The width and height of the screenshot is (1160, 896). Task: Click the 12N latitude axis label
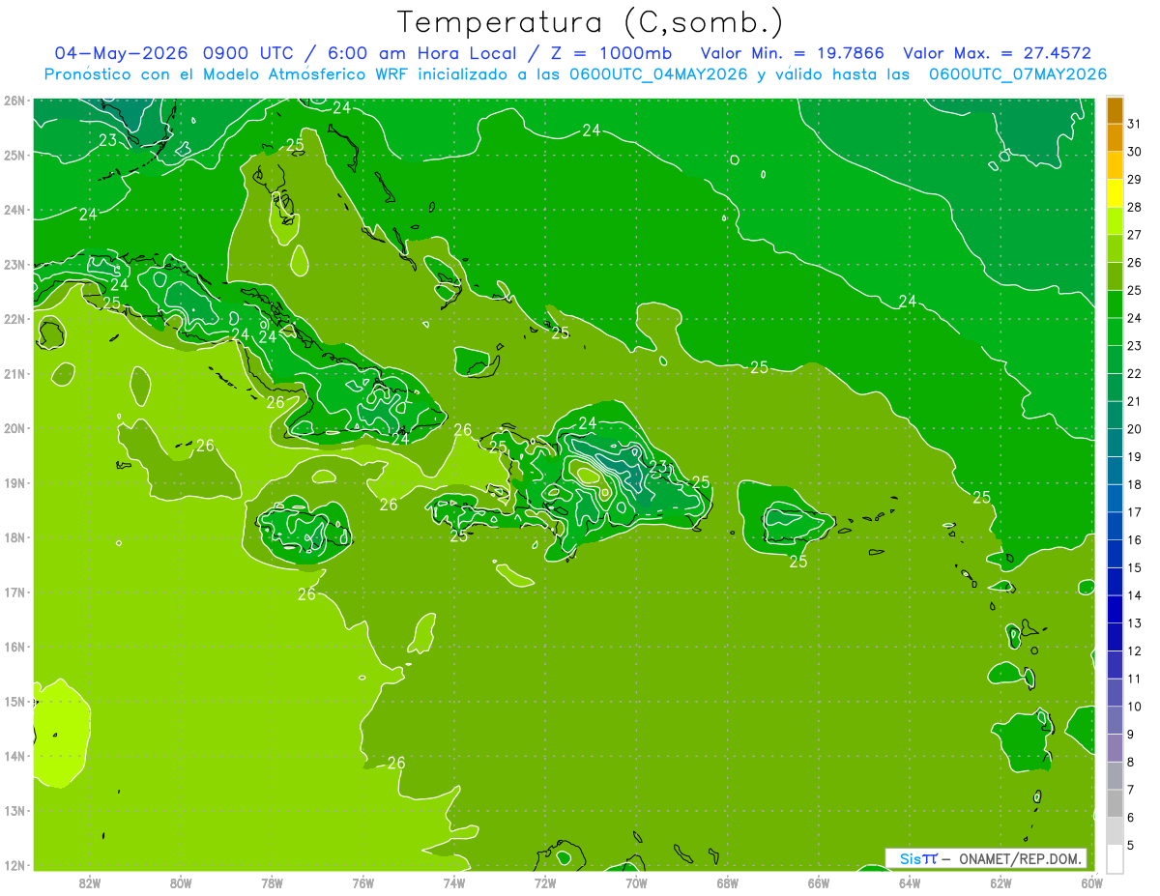pos(14,865)
